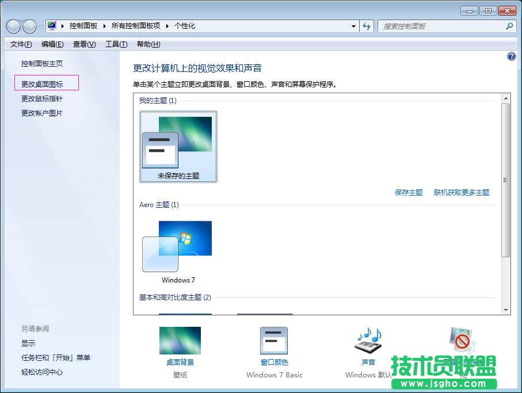Select the 未保存的主题 theme
Screen dimensions: 522x393
[178, 144]
